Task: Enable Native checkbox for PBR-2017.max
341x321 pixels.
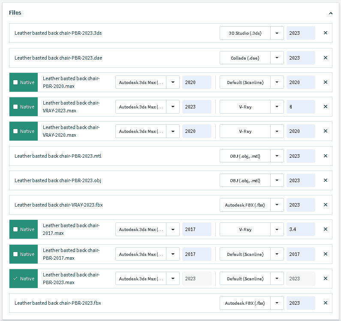Action: tap(16, 254)
